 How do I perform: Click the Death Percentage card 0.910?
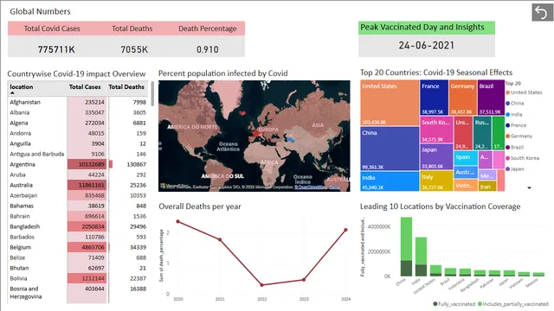(208, 49)
